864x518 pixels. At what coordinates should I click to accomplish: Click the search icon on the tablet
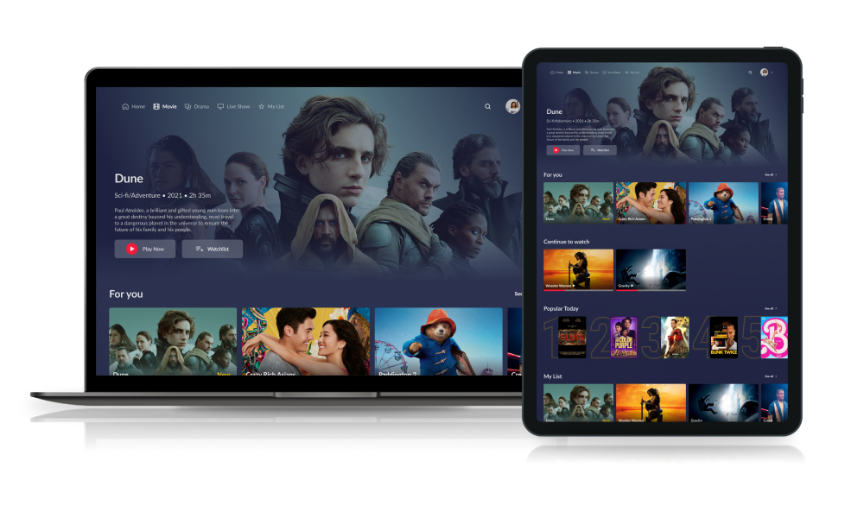click(751, 73)
